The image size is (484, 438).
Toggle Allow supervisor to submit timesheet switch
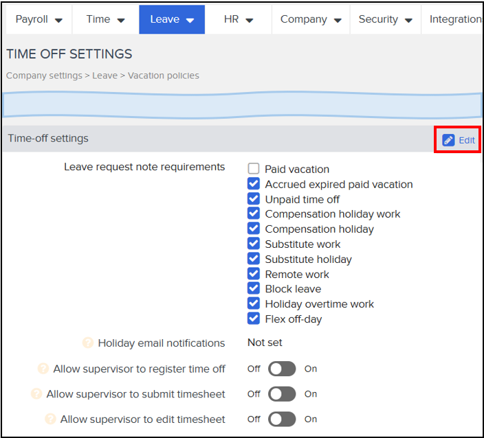[282, 394]
